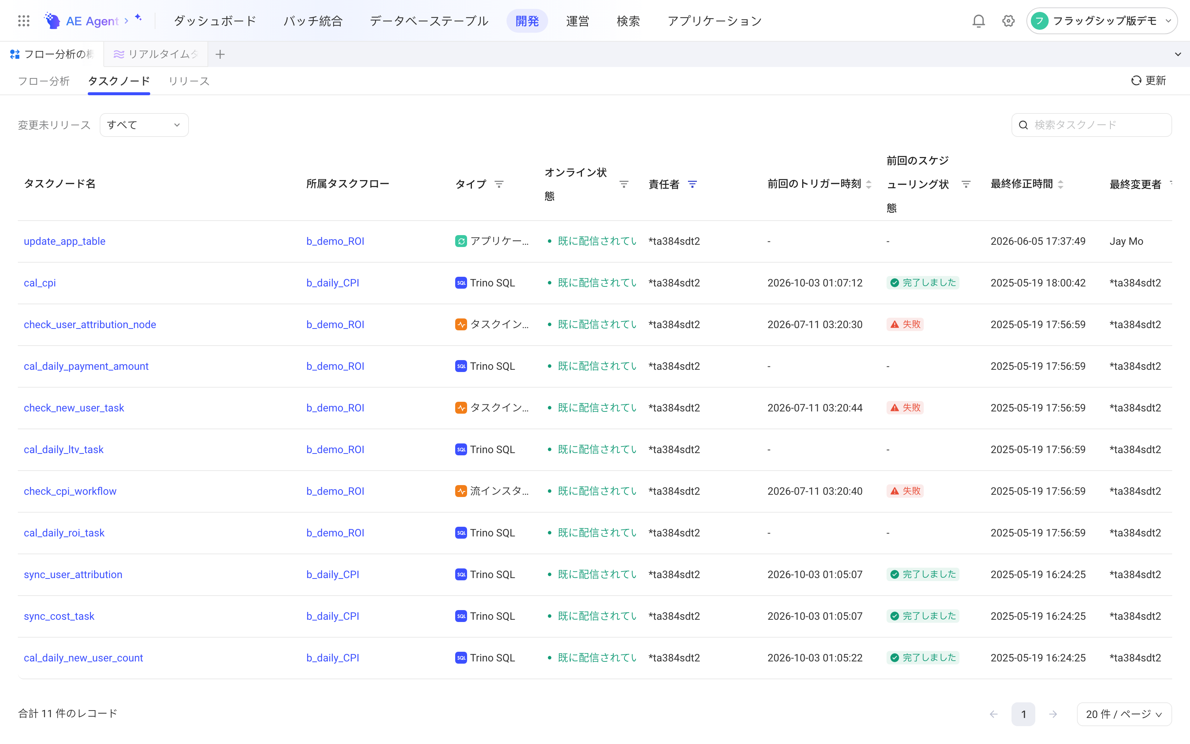Screen dimensions: 1190x744
Task: Switch to the リリース sub-tab
Action: 189,81
